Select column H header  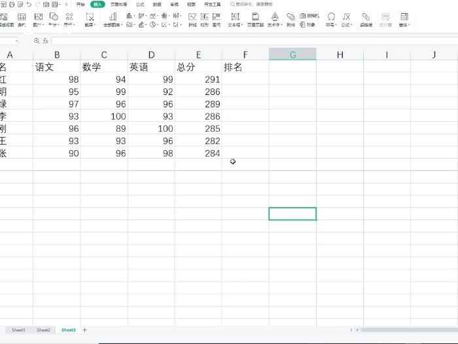[x=340, y=54]
